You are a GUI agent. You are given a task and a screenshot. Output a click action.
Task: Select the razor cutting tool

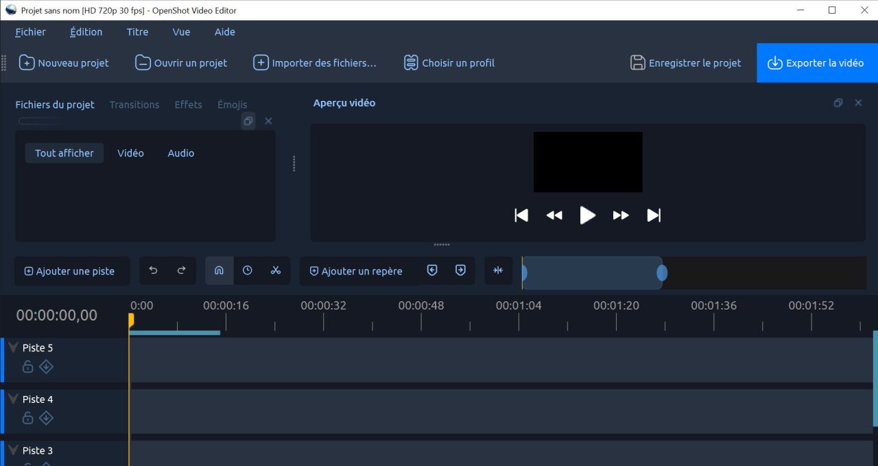276,270
